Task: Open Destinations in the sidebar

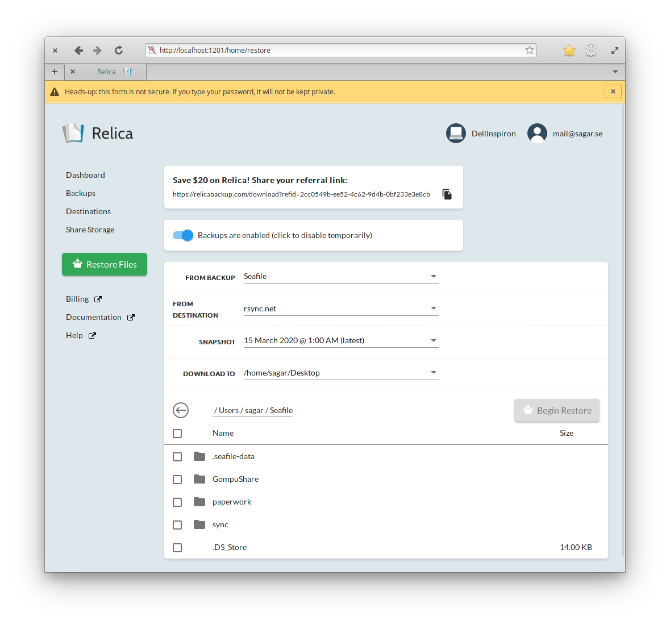Action: tap(88, 211)
